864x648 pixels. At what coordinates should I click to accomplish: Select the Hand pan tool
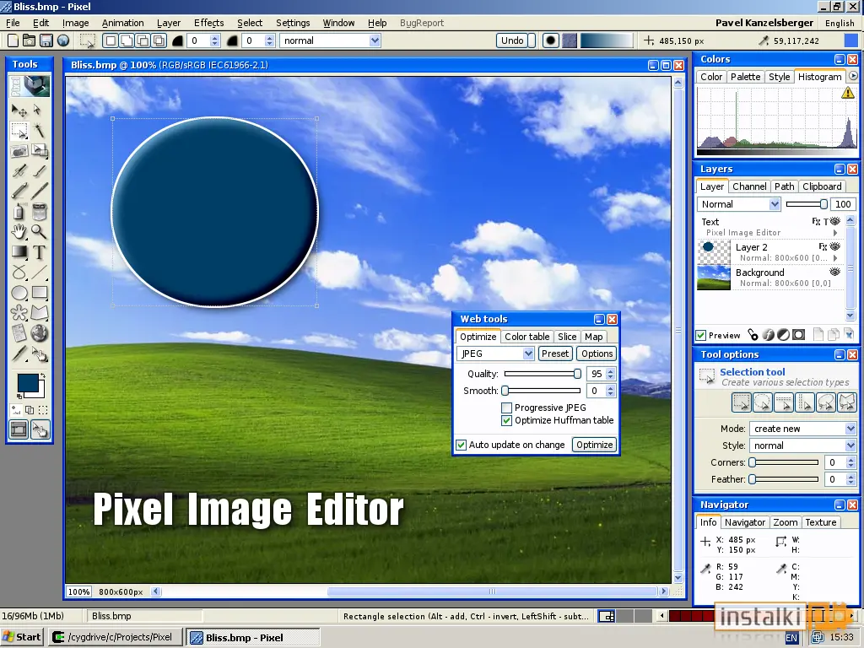[x=19, y=232]
